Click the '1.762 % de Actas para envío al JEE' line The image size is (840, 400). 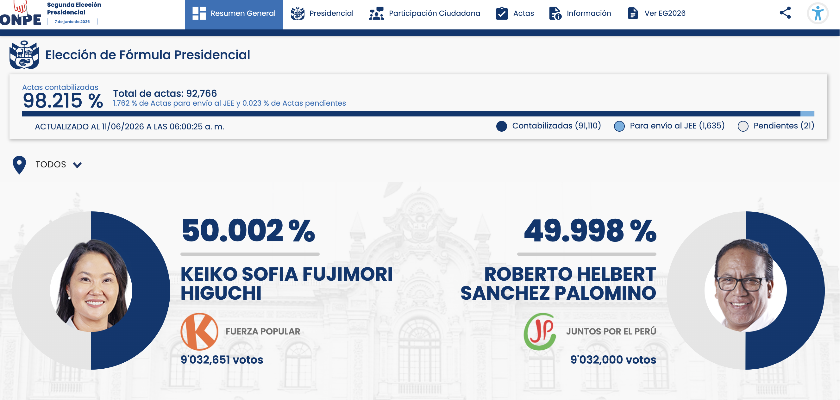point(229,103)
